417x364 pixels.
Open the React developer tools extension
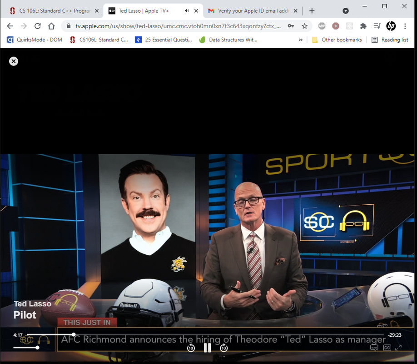(349, 26)
